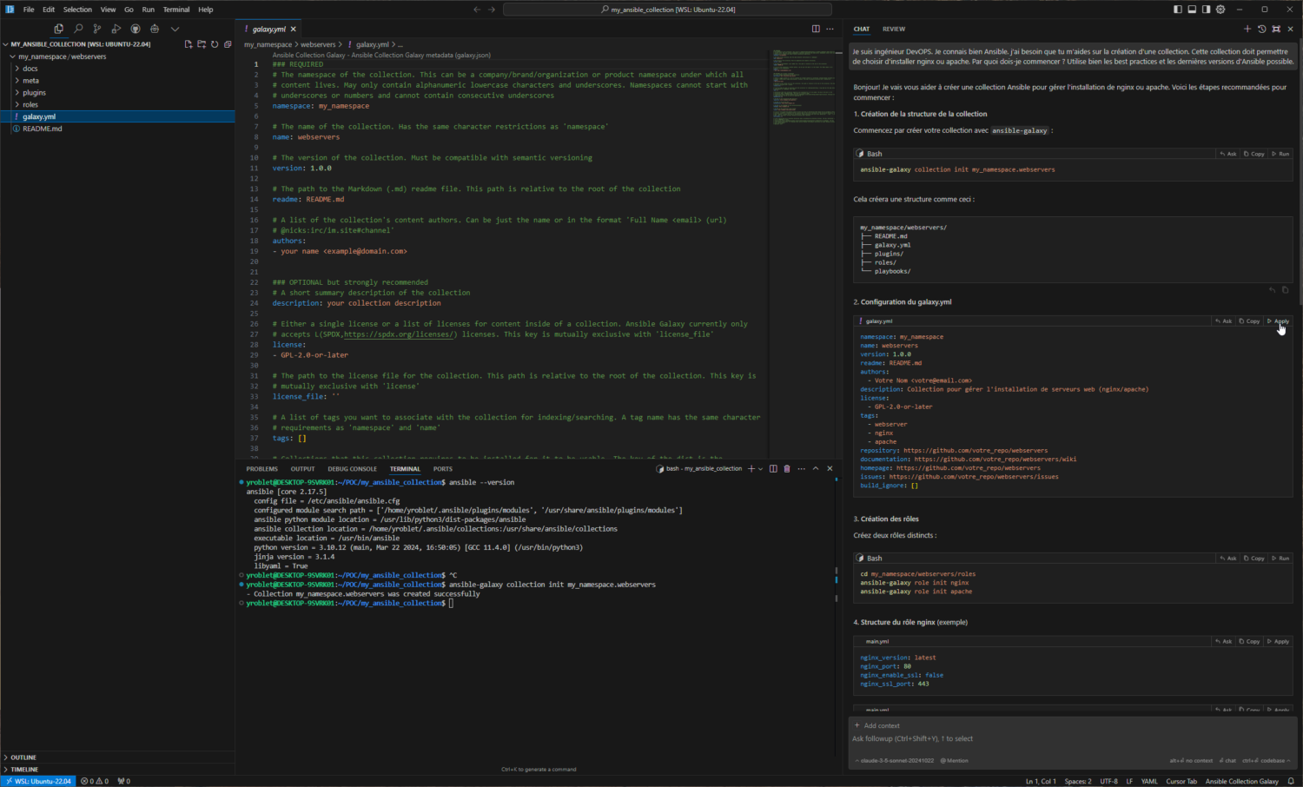Ask about the nginx main.yml code block
This screenshot has width=1303, height=787.
pyautogui.click(x=1224, y=642)
